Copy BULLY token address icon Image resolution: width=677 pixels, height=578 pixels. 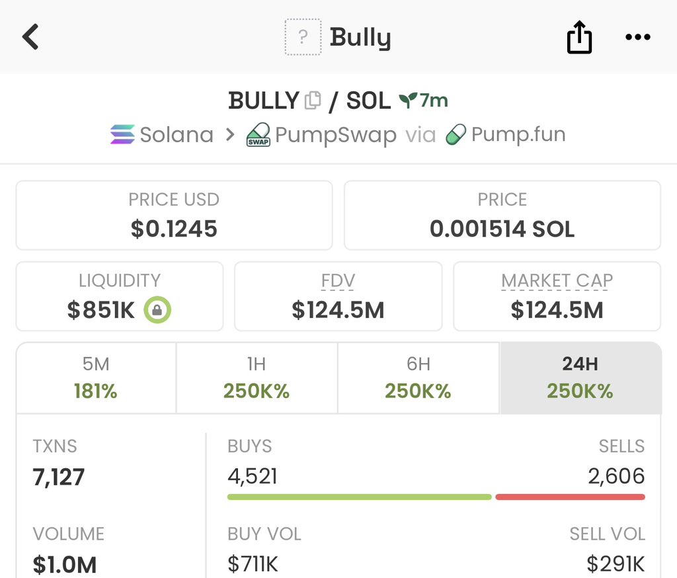pyautogui.click(x=313, y=101)
